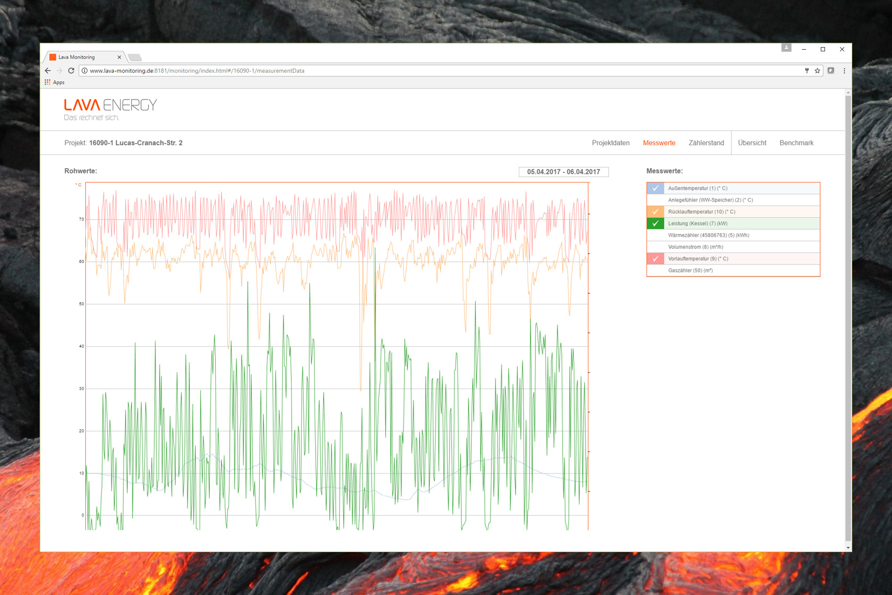Click the extension icon beside the star
This screenshot has height=595, width=892.
(831, 71)
